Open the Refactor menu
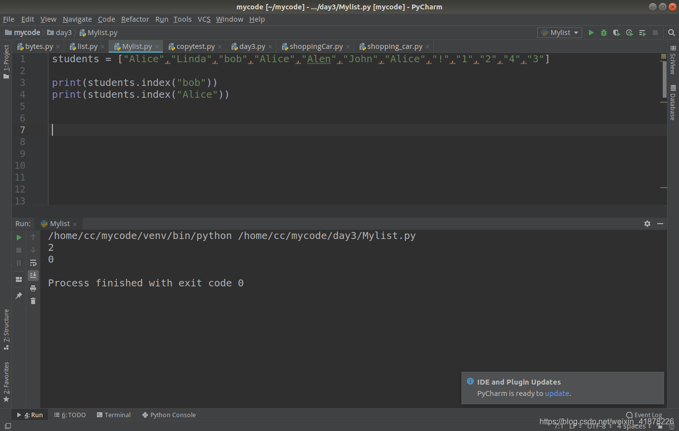Viewport: 679px width, 431px height. [135, 19]
